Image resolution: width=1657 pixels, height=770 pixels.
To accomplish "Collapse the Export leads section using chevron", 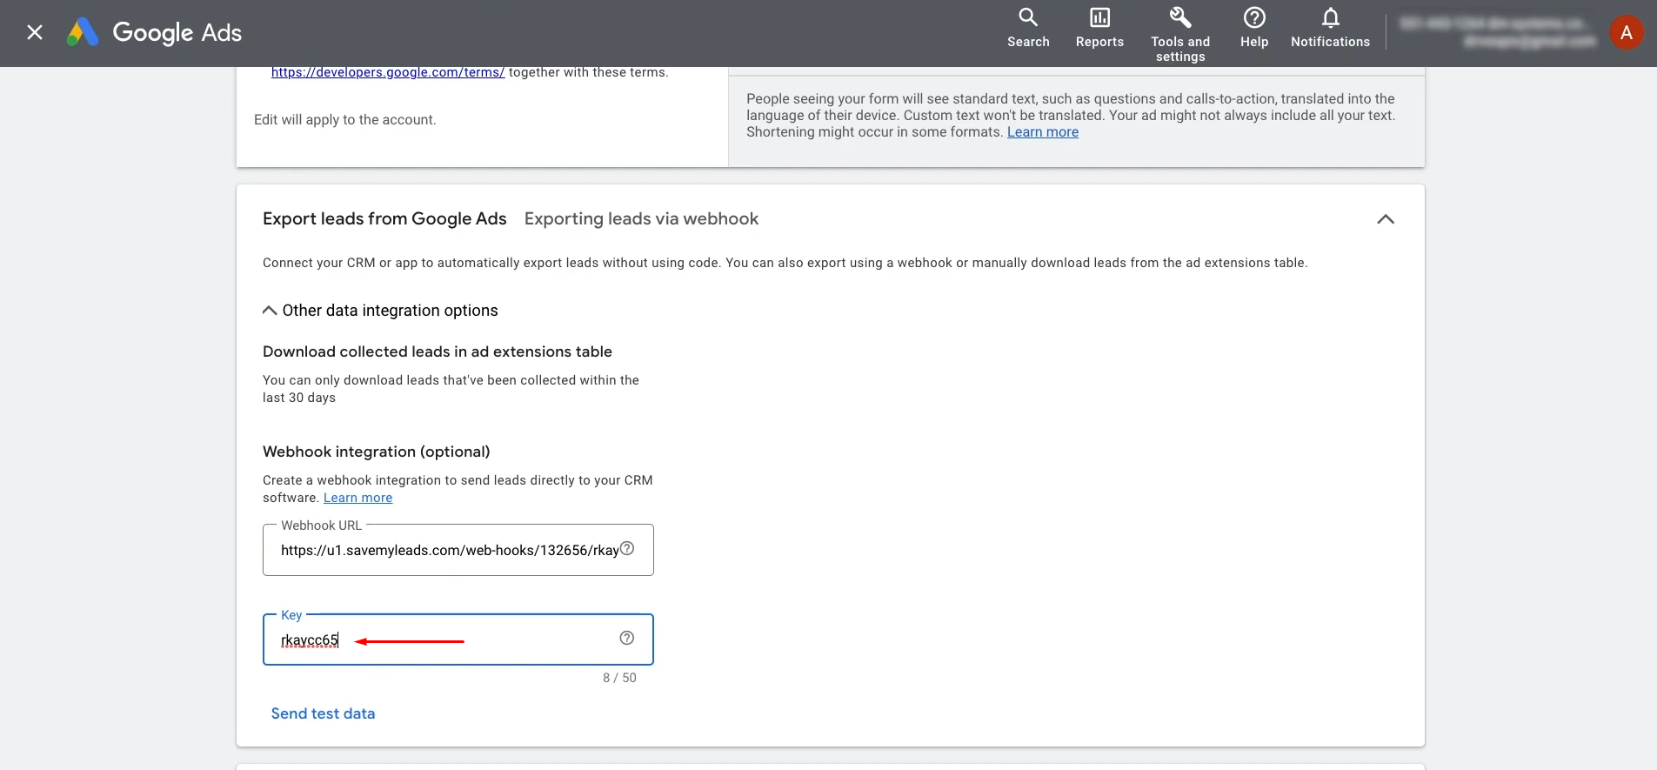I will click(x=1386, y=219).
